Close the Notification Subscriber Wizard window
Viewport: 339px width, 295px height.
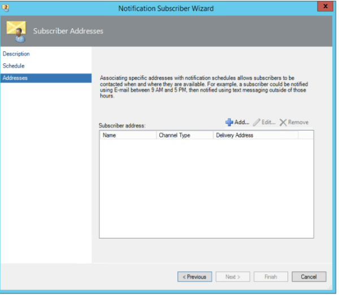pos(325,7)
